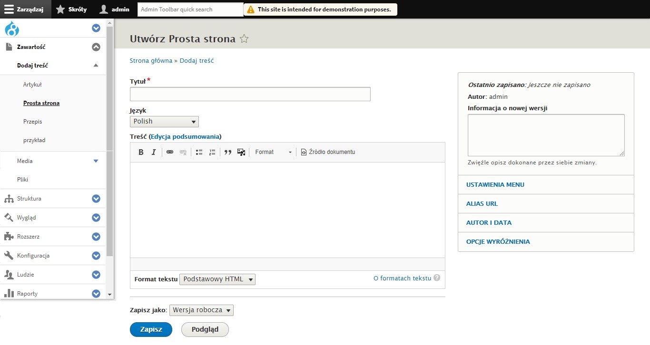Click the Informacja o nowej wersji textarea
Screen dimensions: 650x345
(x=546, y=135)
